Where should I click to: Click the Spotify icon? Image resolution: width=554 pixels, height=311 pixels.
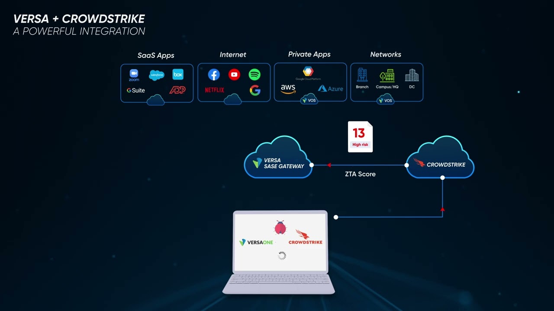point(254,75)
